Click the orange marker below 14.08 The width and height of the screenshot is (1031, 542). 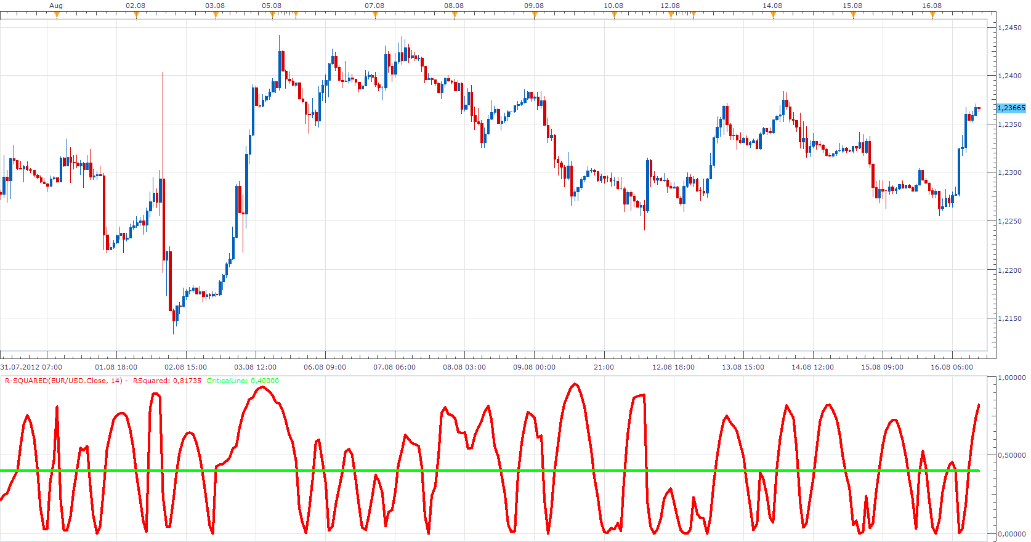[x=773, y=15]
